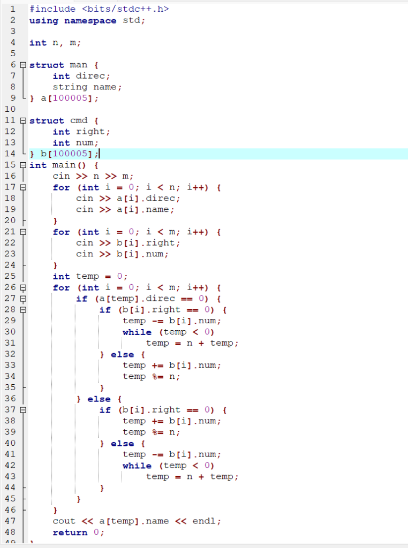Screen dimensions: 408x548
Task: Collapse the fold marker on line 37
Action: click(x=22, y=410)
